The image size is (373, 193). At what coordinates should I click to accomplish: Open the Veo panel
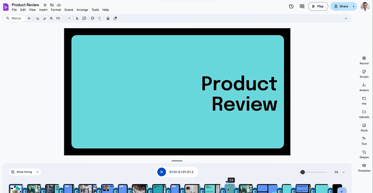coord(364,100)
